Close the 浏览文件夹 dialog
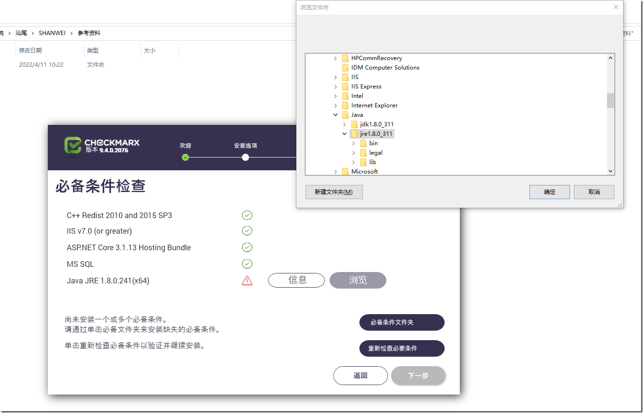Image resolution: width=643 pixels, height=413 pixels. coord(616,7)
